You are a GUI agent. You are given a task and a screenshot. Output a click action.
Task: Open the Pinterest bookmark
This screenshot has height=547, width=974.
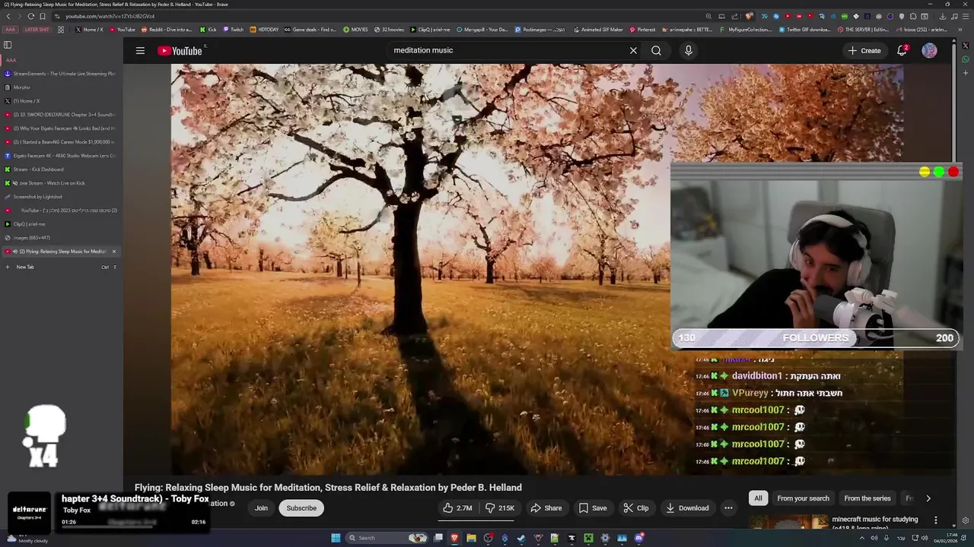pos(642,30)
